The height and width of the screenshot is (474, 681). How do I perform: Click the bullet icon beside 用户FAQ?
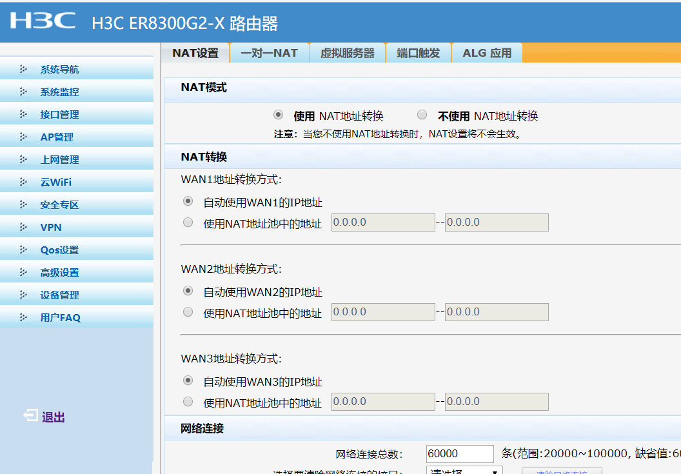coord(23,317)
